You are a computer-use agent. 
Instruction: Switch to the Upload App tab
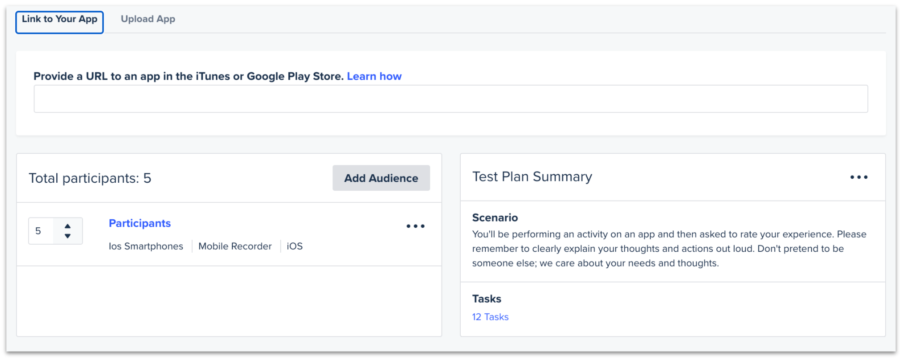[148, 19]
